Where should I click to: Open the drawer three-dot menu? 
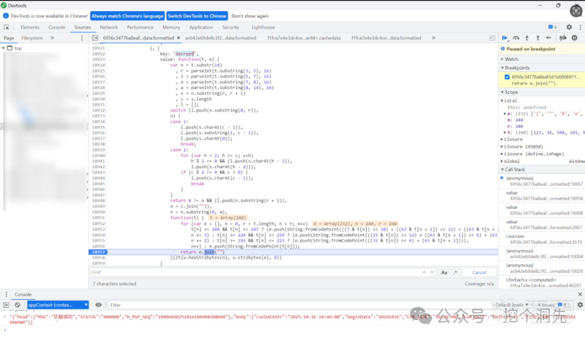(x=6, y=294)
